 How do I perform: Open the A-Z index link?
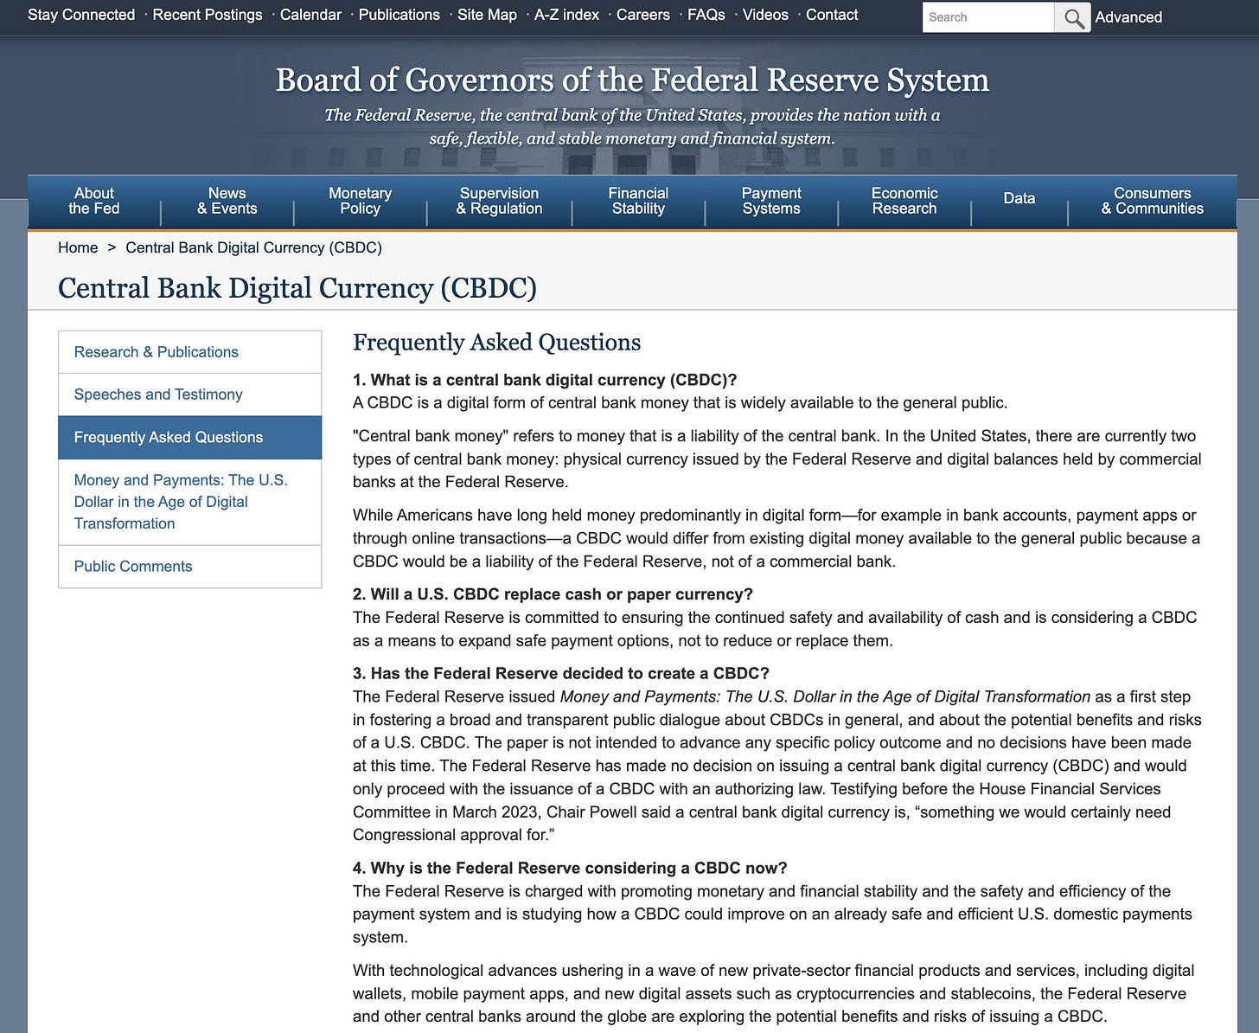pos(566,15)
